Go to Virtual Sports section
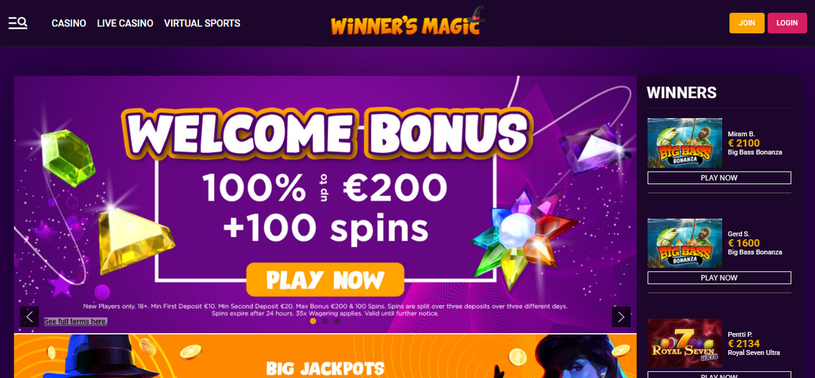 [202, 23]
